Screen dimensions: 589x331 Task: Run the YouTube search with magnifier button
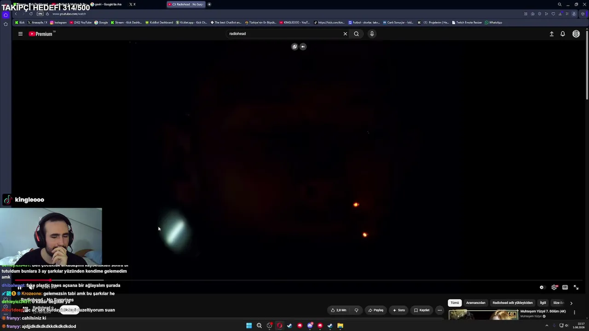(356, 34)
